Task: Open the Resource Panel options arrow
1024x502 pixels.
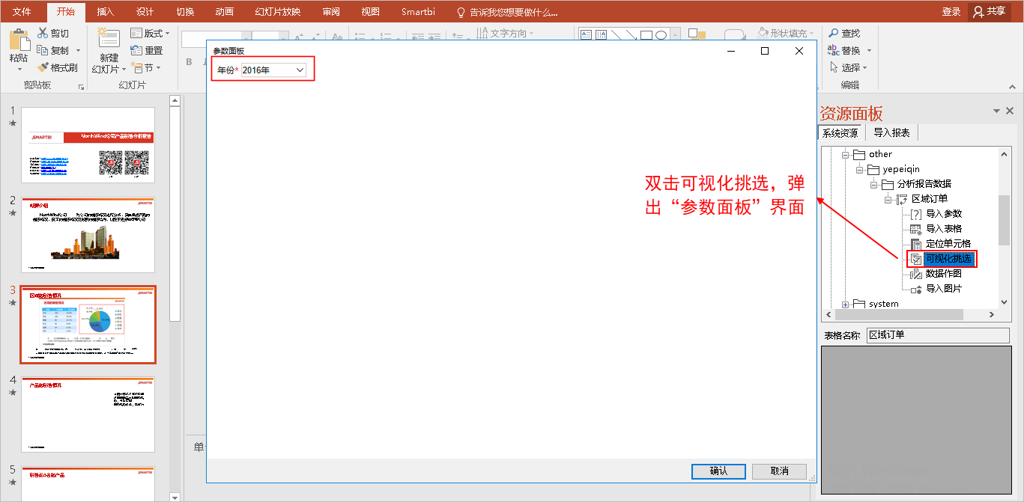Action: (x=996, y=111)
